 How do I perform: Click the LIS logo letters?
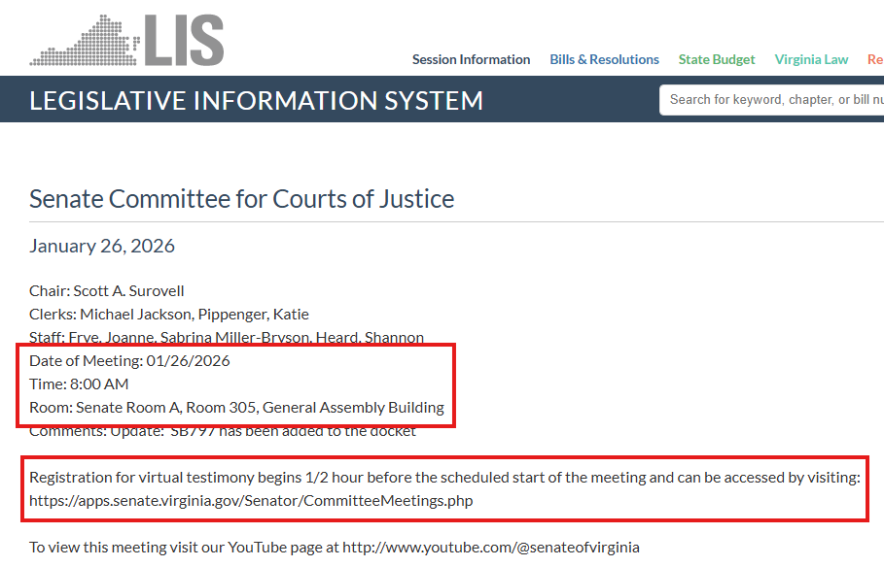pos(184,41)
